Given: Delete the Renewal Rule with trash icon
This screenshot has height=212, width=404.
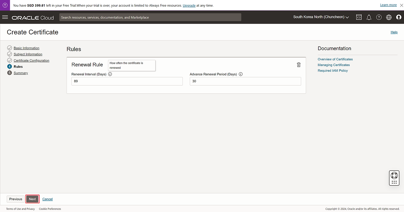Looking at the screenshot, I should 299,65.
